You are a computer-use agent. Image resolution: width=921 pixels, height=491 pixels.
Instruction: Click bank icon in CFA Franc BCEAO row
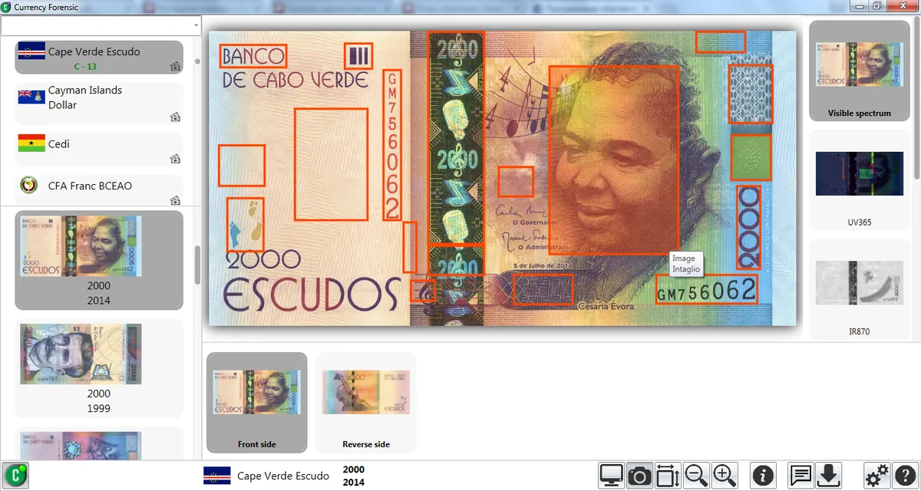pyautogui.click(x=175, y=200)
